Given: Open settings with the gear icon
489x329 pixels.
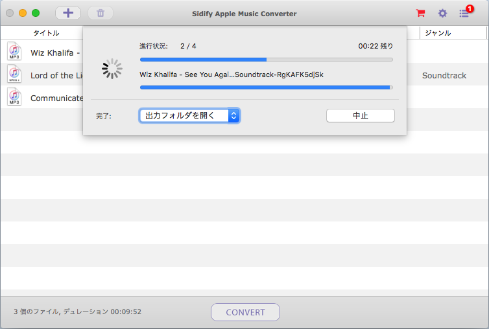Looking at the screenshot, I should point(442,13).
